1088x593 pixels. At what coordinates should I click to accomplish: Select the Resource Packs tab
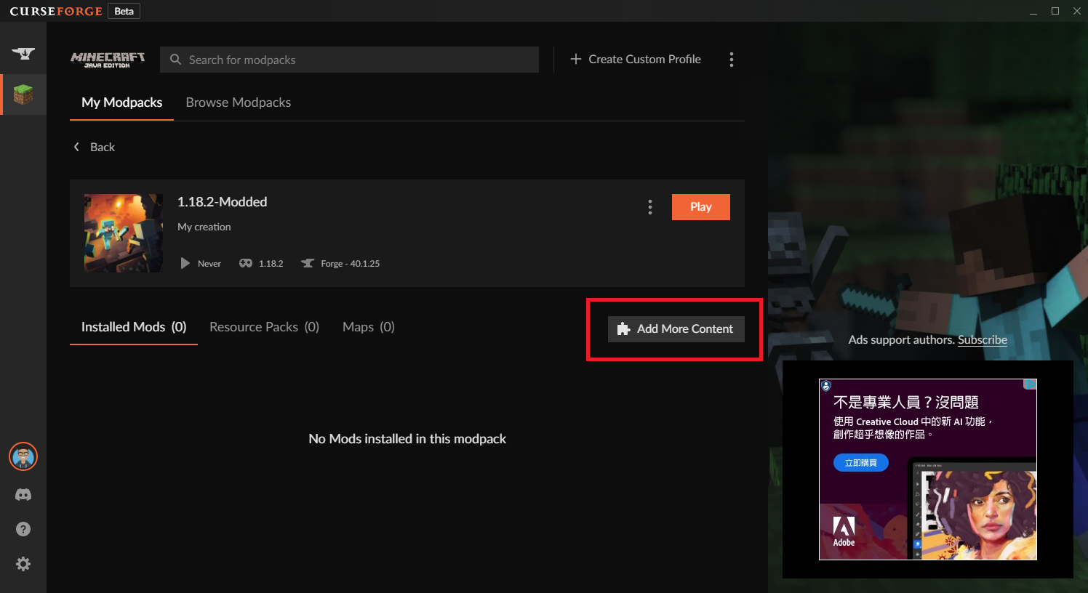click(x=264, y=327)
